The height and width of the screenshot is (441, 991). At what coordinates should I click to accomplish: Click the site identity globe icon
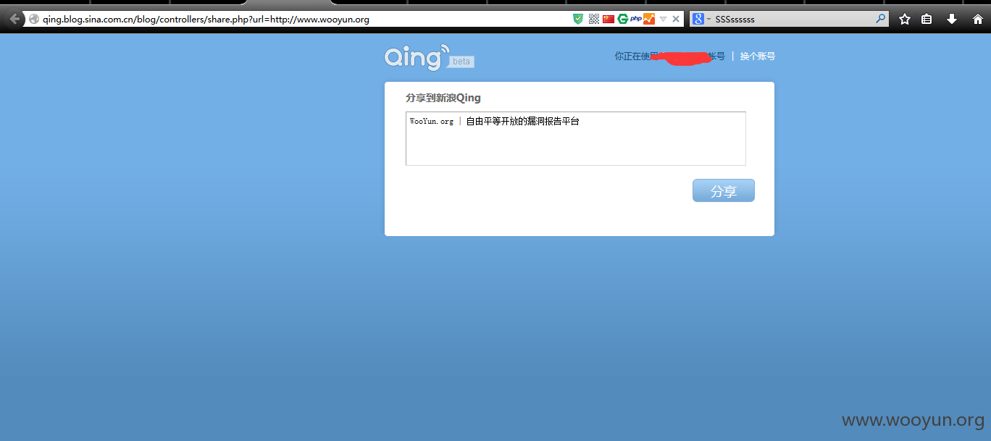(34, 20)
